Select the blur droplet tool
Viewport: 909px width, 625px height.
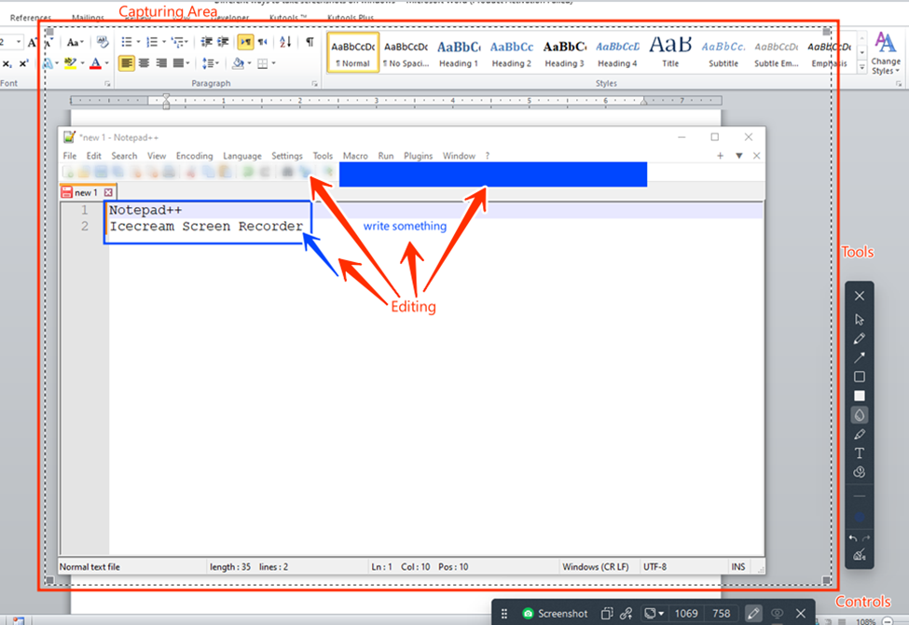pyautogui.click(x=860, y=415)
